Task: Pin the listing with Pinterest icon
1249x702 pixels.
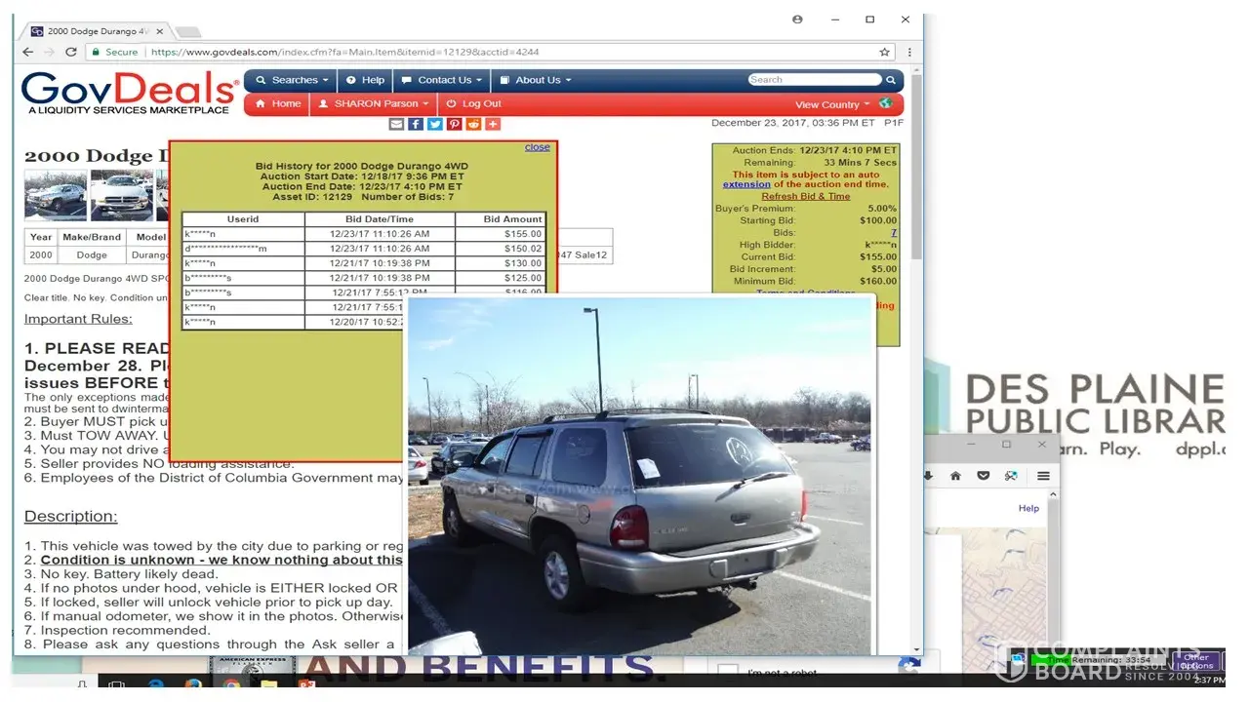Action: tap(455, 124)
